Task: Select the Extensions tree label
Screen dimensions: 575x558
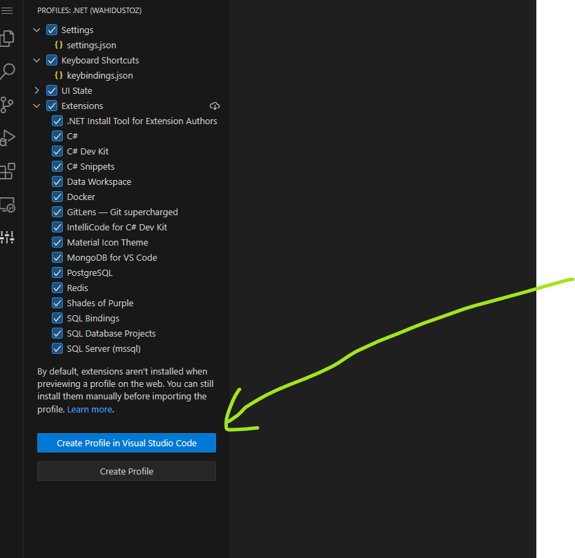Action: point(82,106)
